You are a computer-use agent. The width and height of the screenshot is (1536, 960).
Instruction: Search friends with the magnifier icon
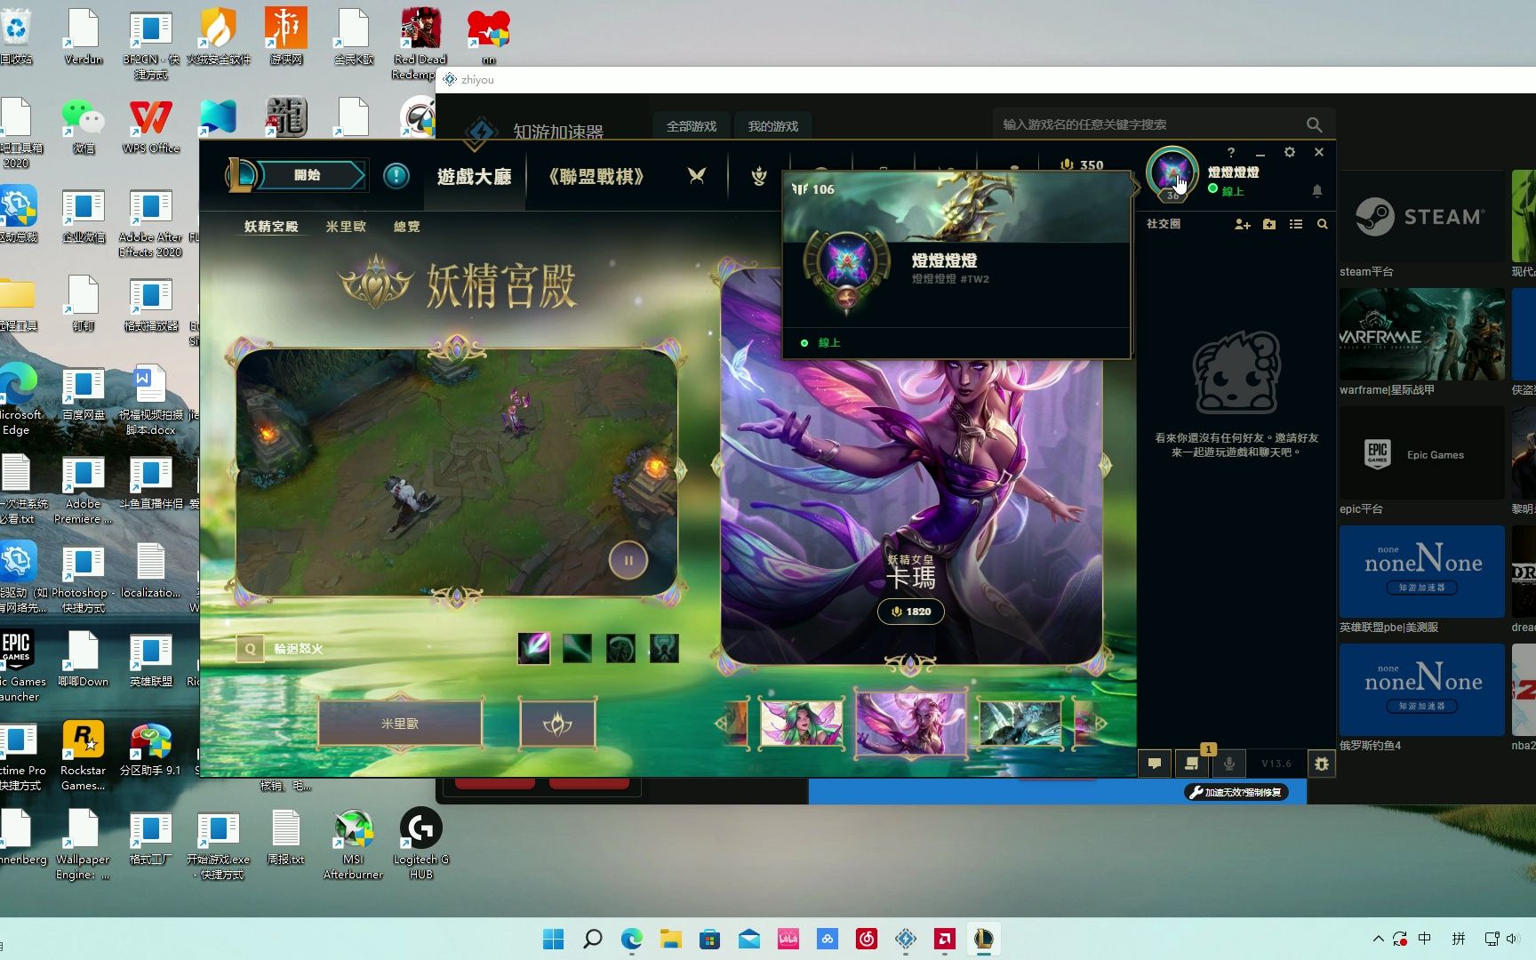(1323, 224)
